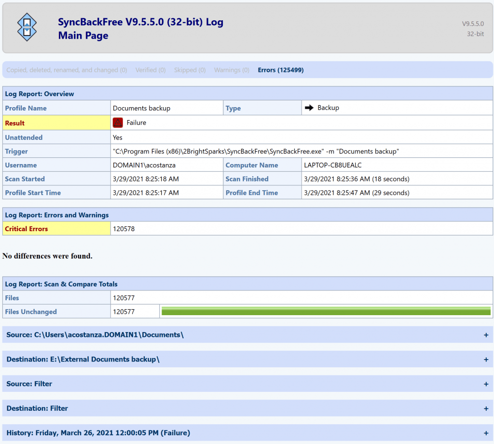
Task: Expand the Source Documents path section
Action: (x=247, y=334)
